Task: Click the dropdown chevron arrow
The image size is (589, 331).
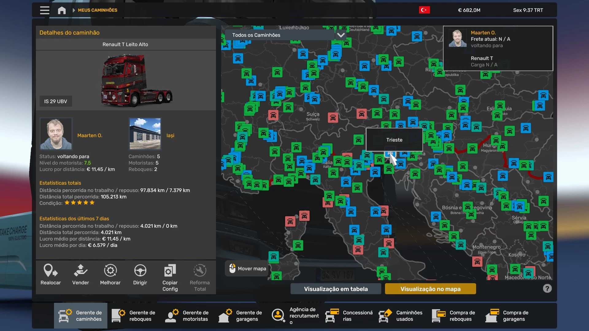Action: (x=341, y=35)
